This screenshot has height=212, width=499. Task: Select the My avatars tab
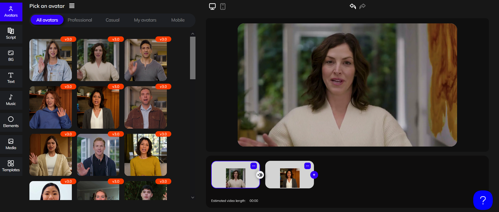click(x=145, y=20)
